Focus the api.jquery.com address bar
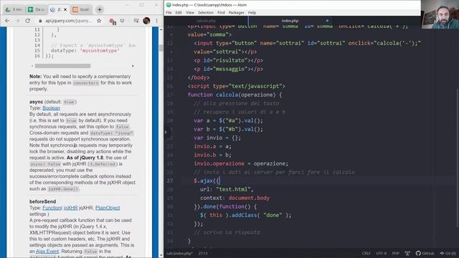The height and width of the screenshot is (258, 459). pos(68,21)
